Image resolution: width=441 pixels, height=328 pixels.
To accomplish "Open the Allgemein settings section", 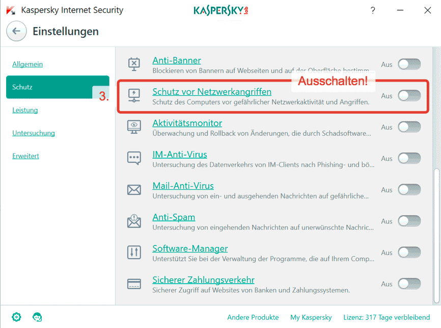I will [x=27, y=64].
